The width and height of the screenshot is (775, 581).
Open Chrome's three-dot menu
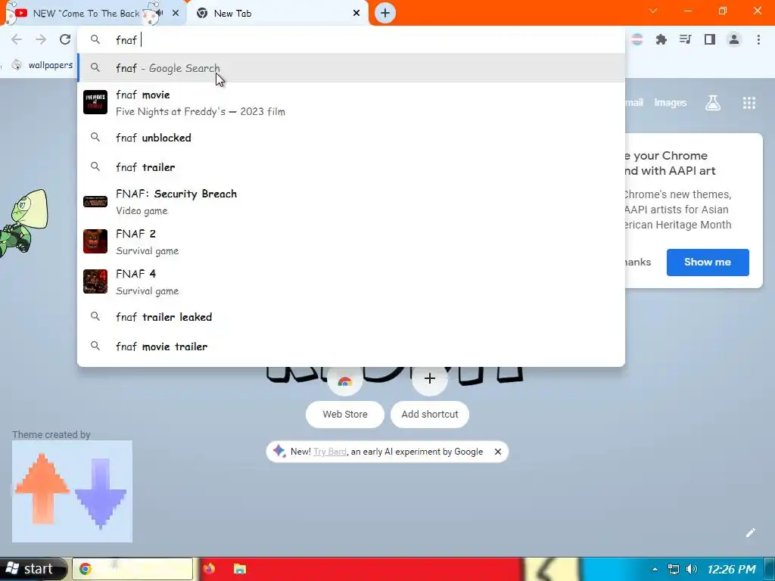point(758,39)
